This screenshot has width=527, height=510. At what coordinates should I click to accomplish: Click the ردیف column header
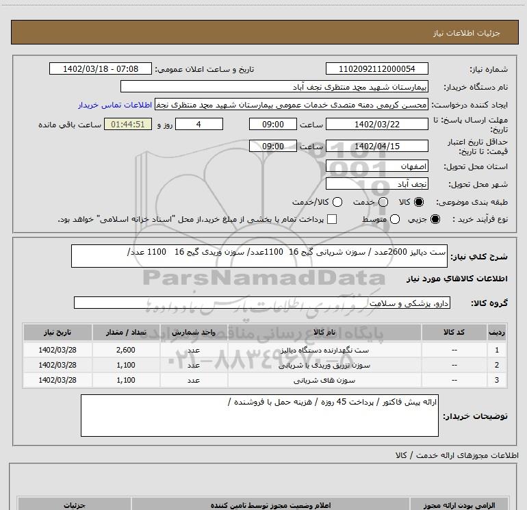(x=497, y=332)
